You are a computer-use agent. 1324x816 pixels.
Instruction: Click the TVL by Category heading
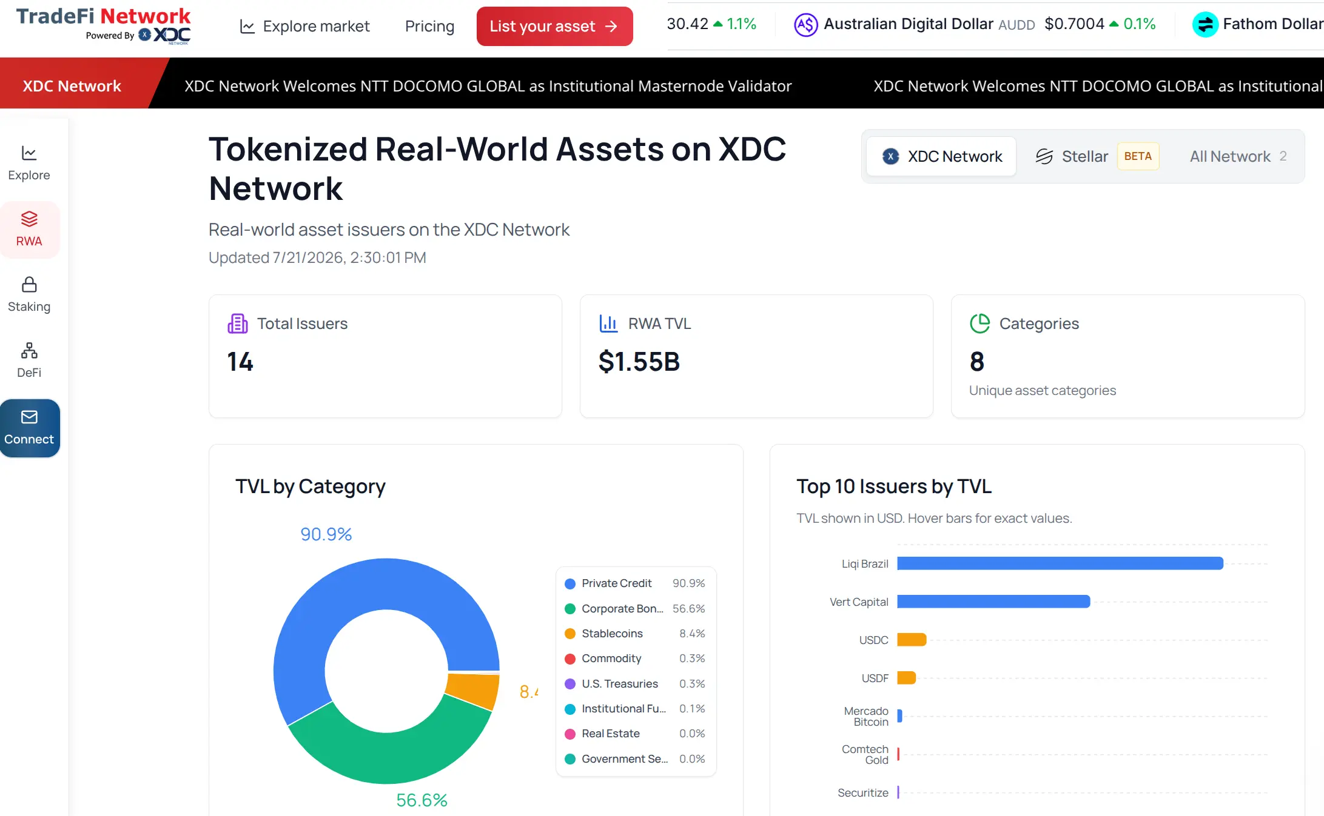click(311, 486)
